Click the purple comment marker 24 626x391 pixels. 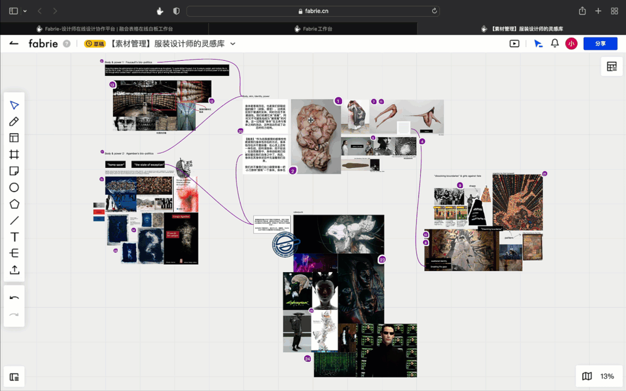coord(307,359)
